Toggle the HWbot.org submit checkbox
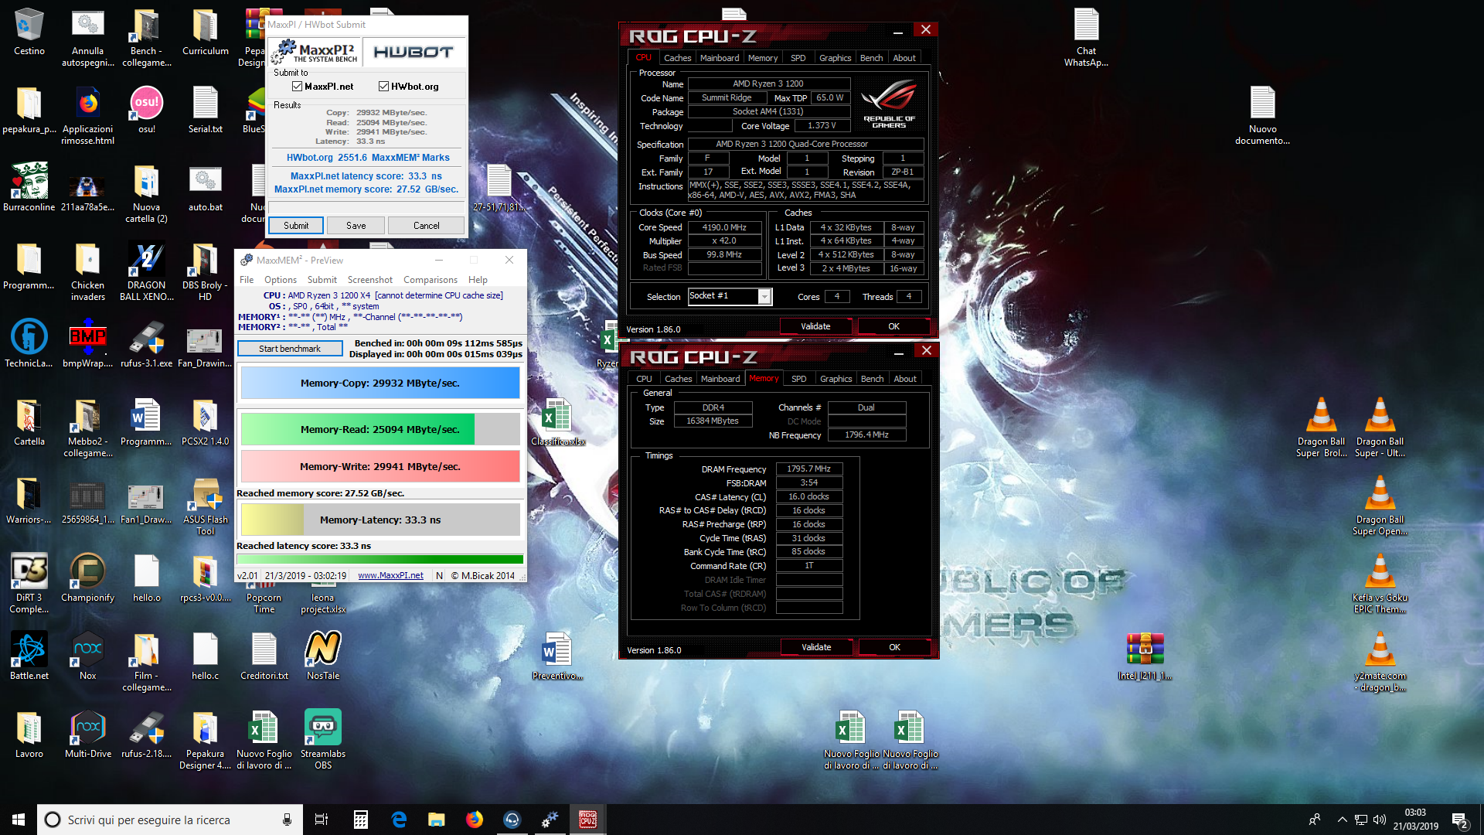 point(383,86)
